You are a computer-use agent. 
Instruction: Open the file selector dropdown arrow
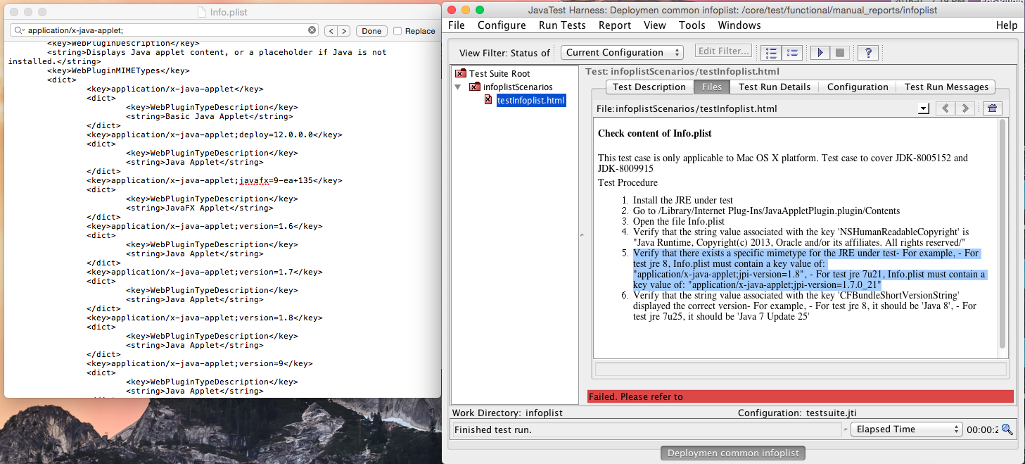[x=924, y=108]
